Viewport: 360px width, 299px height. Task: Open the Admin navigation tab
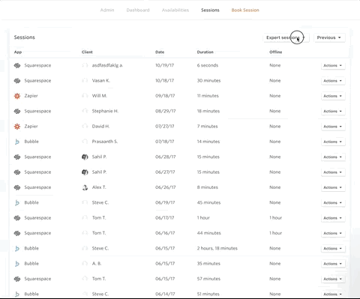pos(107,10)
